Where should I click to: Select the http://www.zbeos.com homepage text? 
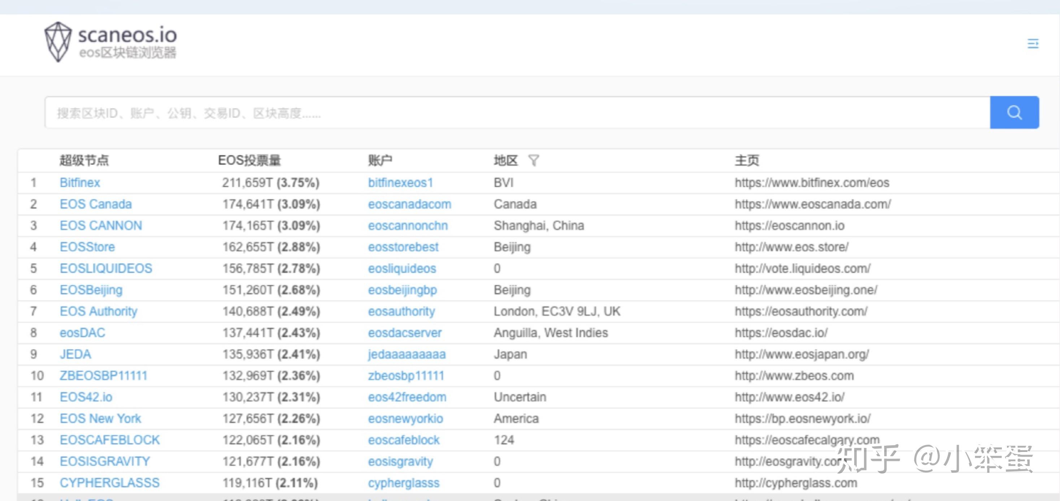(x=794, y=375)
